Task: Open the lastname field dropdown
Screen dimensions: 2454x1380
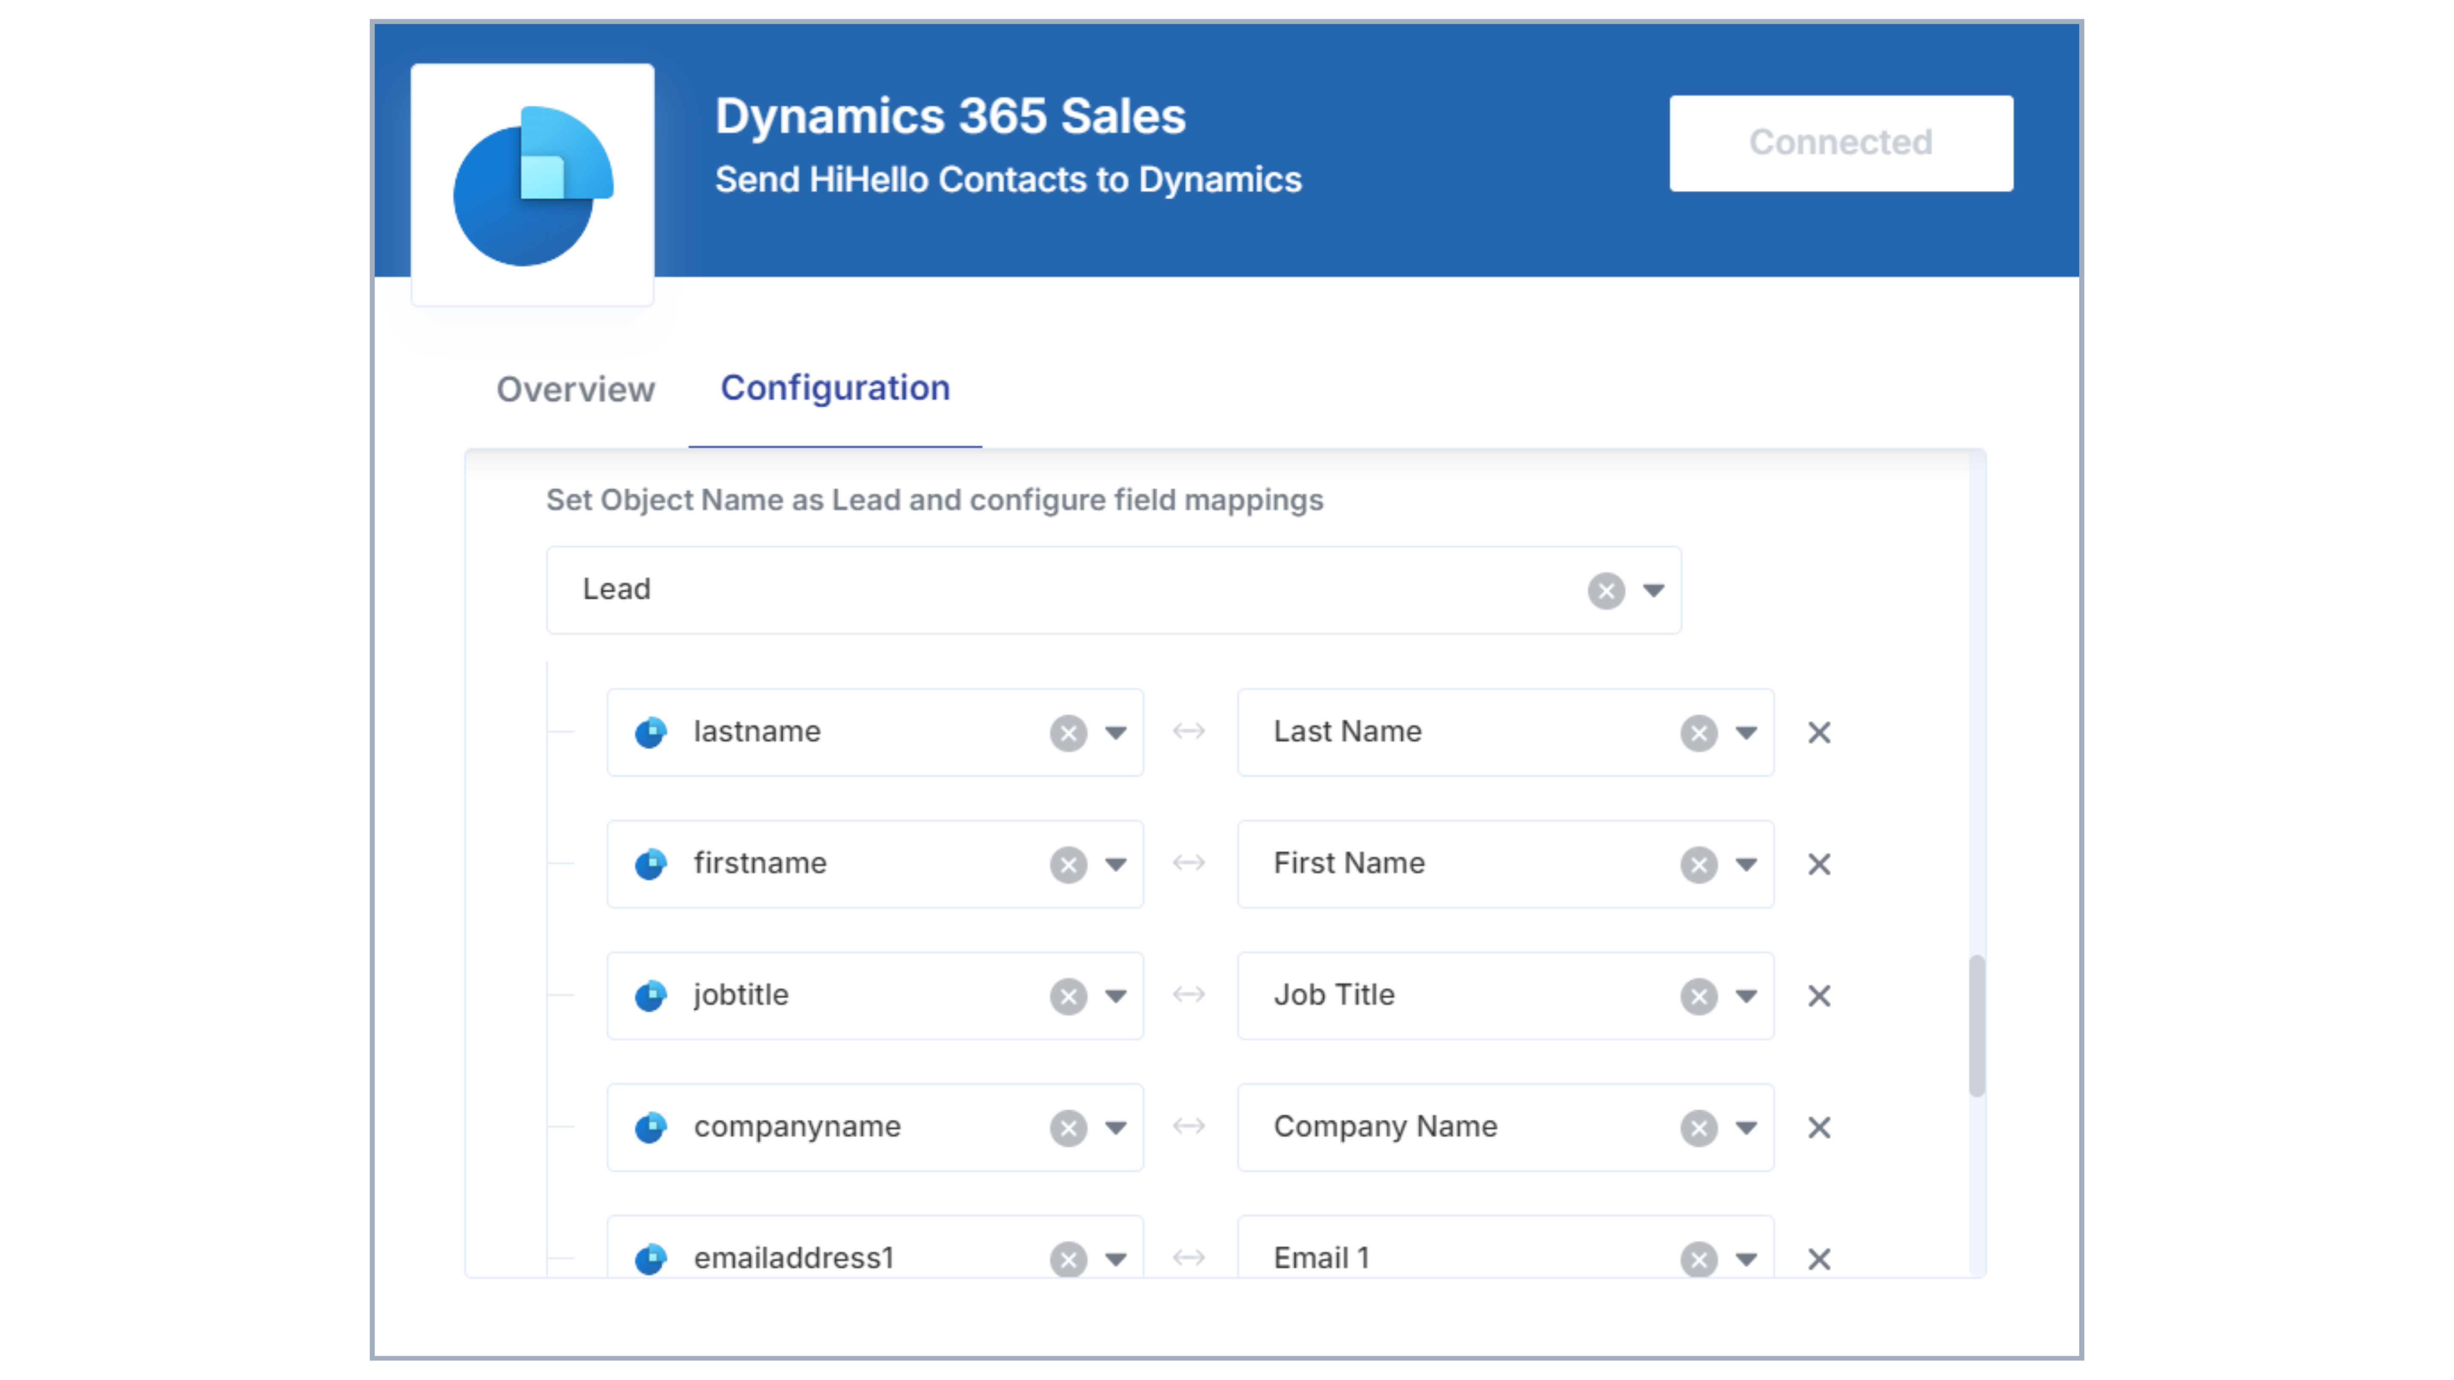Action: (1115, 733)
